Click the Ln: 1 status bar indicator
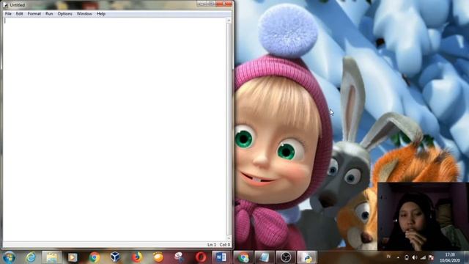This screenshot has height=264, width=469. [x=212, y=244]
